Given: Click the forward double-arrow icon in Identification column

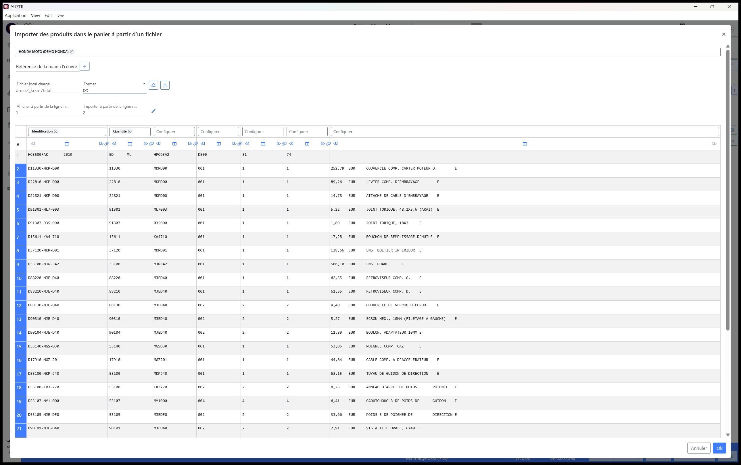Looking at the screenshot, I should click(101, 144).
